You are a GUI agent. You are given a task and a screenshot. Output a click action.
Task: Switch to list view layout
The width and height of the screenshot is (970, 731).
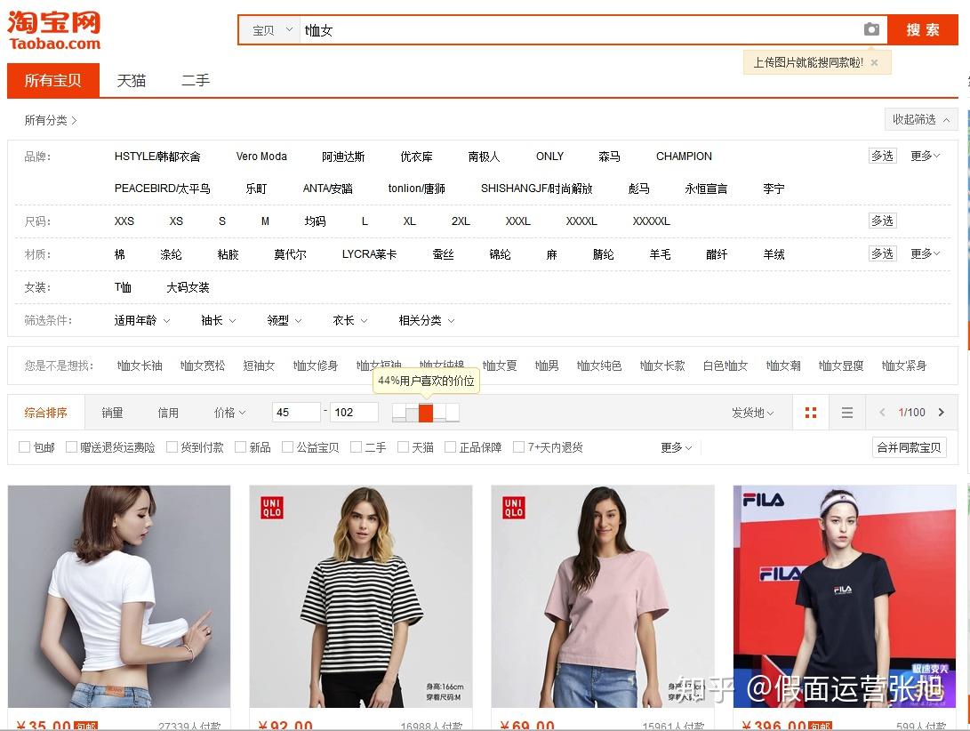847,413
